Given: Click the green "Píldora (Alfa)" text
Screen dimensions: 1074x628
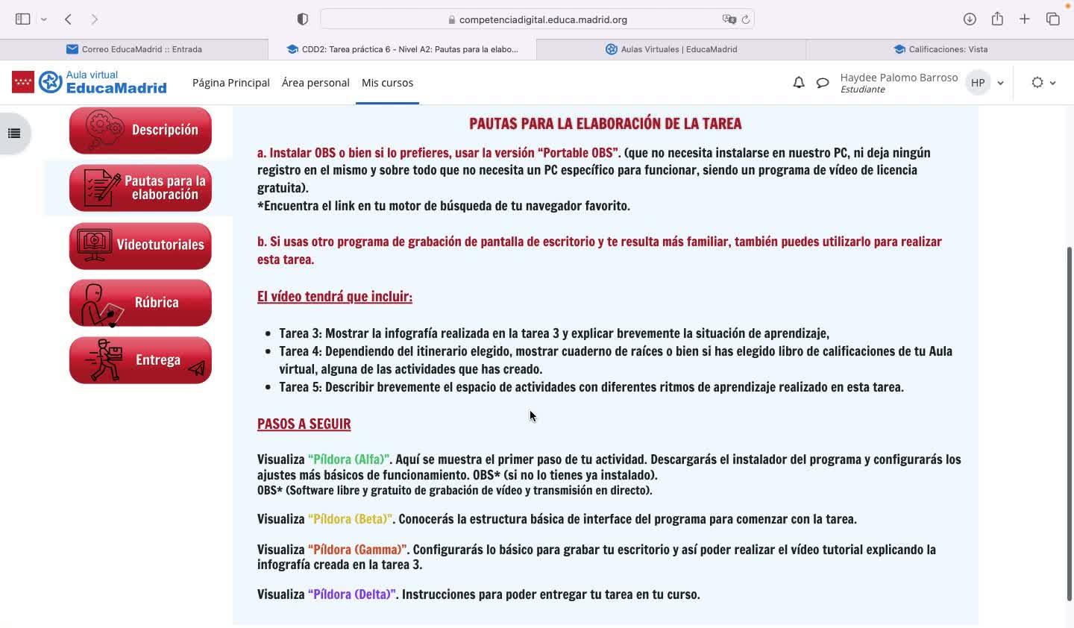Looking at the screenshot, I should [348, 459].
